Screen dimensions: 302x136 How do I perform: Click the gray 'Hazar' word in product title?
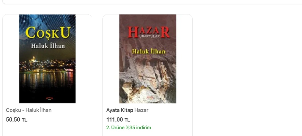click(141, 110)
